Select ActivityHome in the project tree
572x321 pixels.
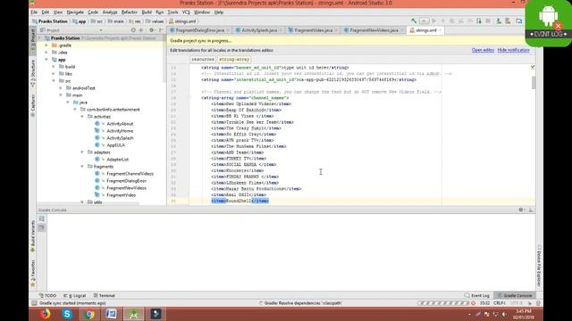click(x=120, y=131)
